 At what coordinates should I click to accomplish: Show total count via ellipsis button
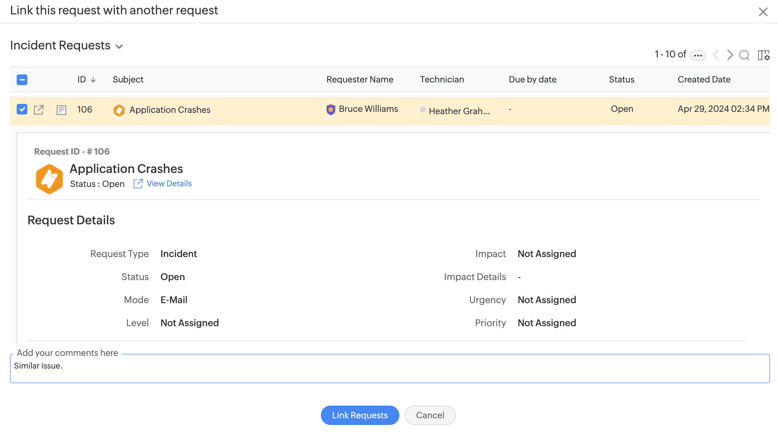[x=698, y=55]
